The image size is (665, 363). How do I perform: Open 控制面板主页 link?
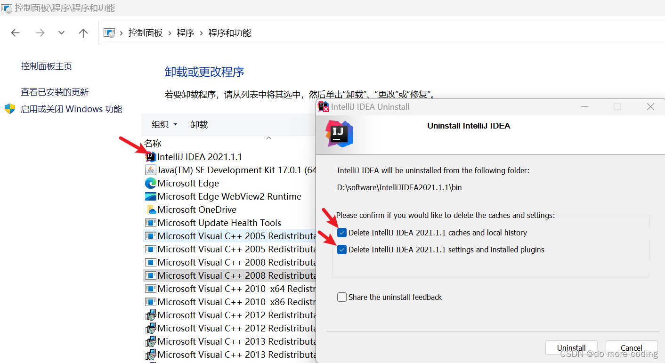47,66
